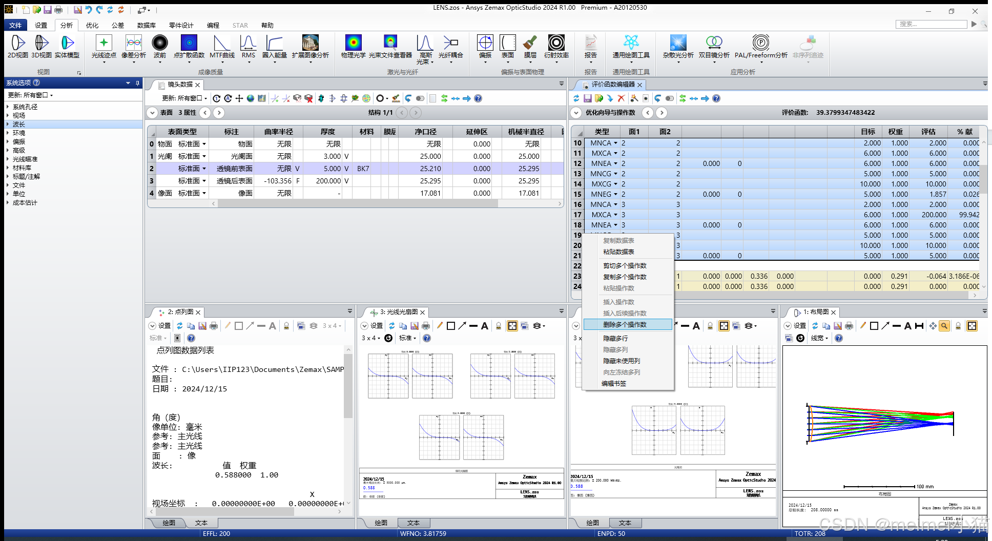Open the 线宽 line width dropdown in layout window
Viewport: 992px width, 541px height.
tap(819, 338)
